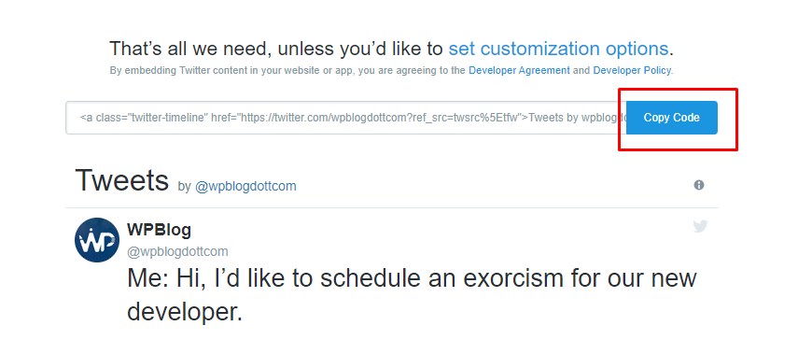Click the large Tweets heading
The width and height of the screenshot is (798, 354).
(121, 179)
